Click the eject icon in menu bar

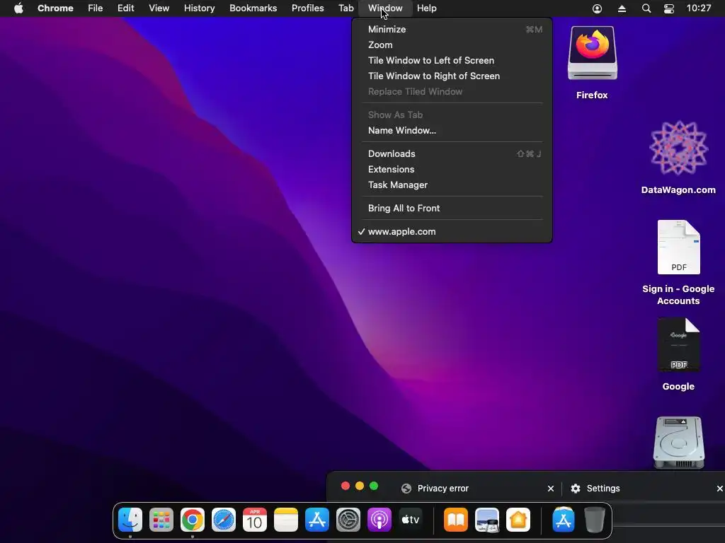click(622, 8)
